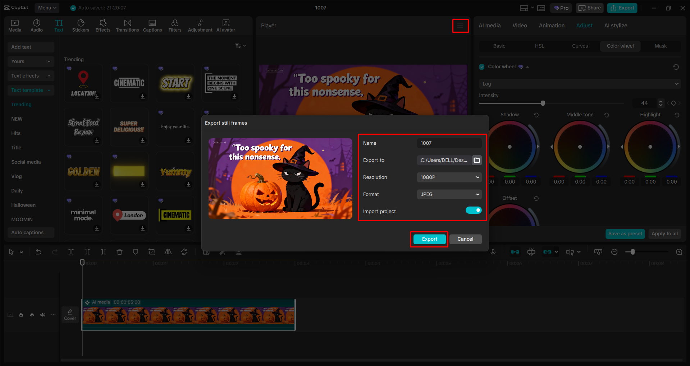Mute the track audio
The height and width of the screenshot is (366, 690).
[43, 315]
